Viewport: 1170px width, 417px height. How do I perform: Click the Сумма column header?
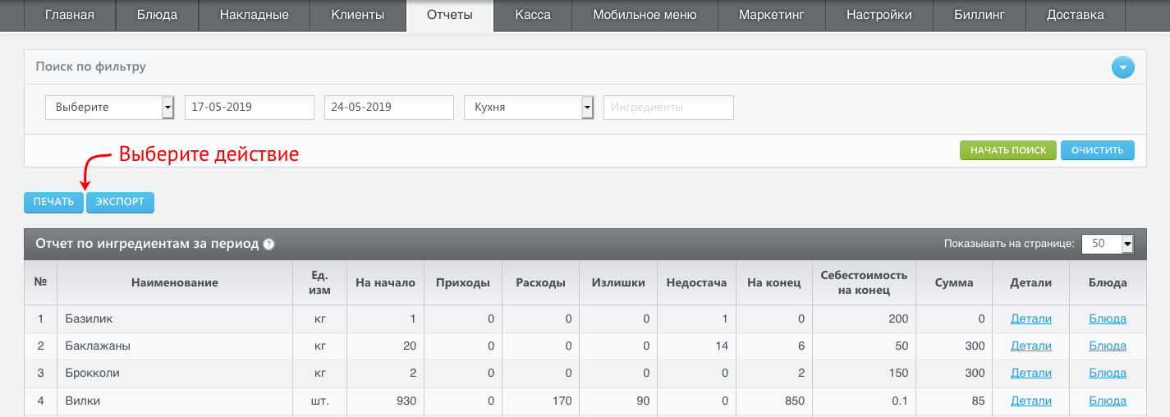point(954,282)
